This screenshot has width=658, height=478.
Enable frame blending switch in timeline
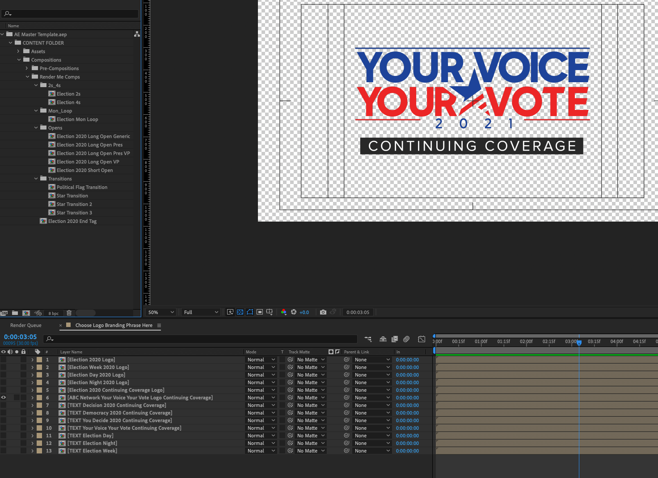point(395,339)
